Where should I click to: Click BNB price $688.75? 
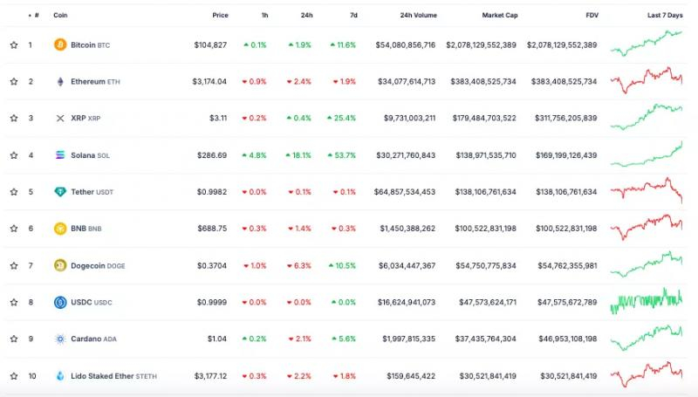coord(212,229)
